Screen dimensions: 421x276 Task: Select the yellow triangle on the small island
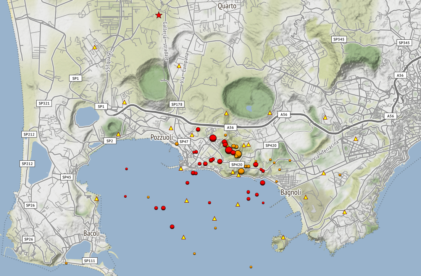click(x=283, y=237)
